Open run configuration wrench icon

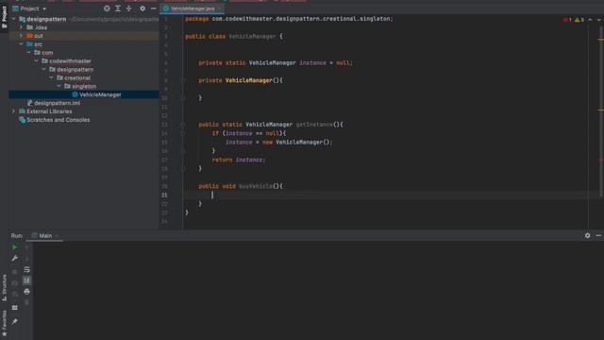coord(14,258)
